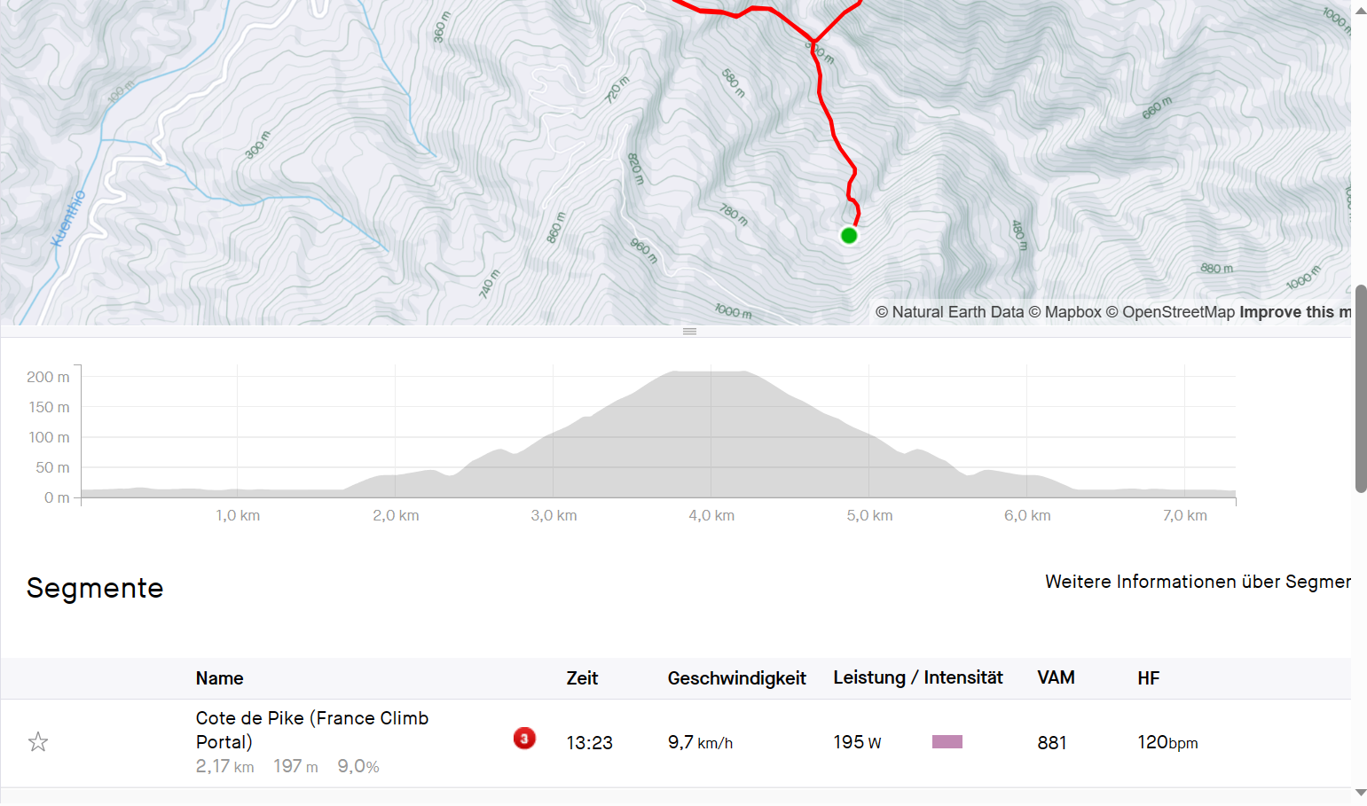Open Weitere Informationen über Segmente link
The height and width of the screenshot is (806, 1367).
point(1198,582)
